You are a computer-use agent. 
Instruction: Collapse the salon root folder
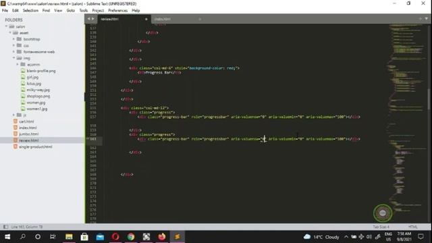point(6,26)
